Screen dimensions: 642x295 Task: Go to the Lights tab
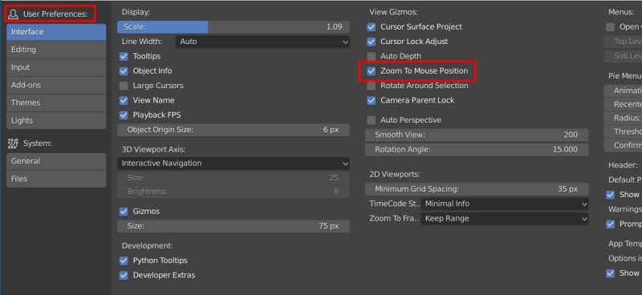click(x=56, y=121)
